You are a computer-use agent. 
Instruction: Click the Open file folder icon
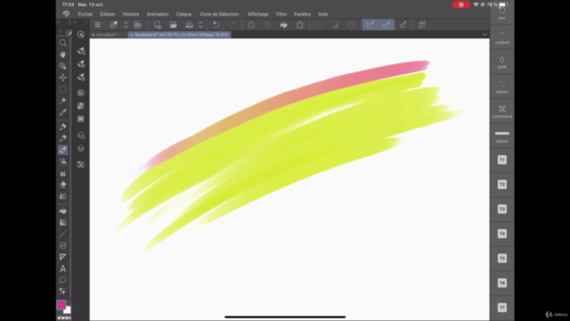click(x=173, y=25)
